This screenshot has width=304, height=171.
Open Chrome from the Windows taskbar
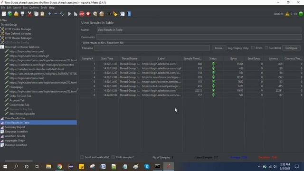(60, 166)
